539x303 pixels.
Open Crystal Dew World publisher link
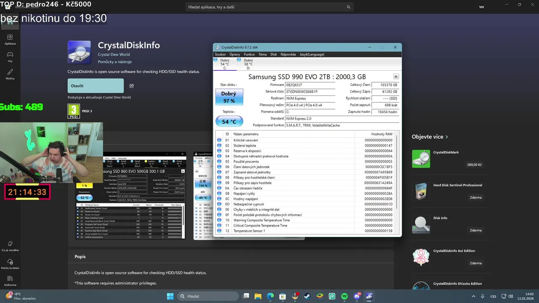pos(114,54)
